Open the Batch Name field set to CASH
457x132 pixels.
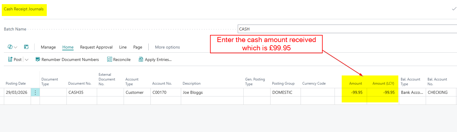pos(347,29)
